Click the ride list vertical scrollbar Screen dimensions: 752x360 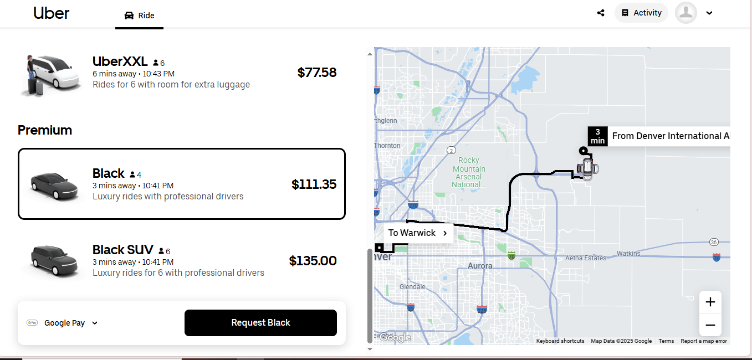[x=370, y=296]
